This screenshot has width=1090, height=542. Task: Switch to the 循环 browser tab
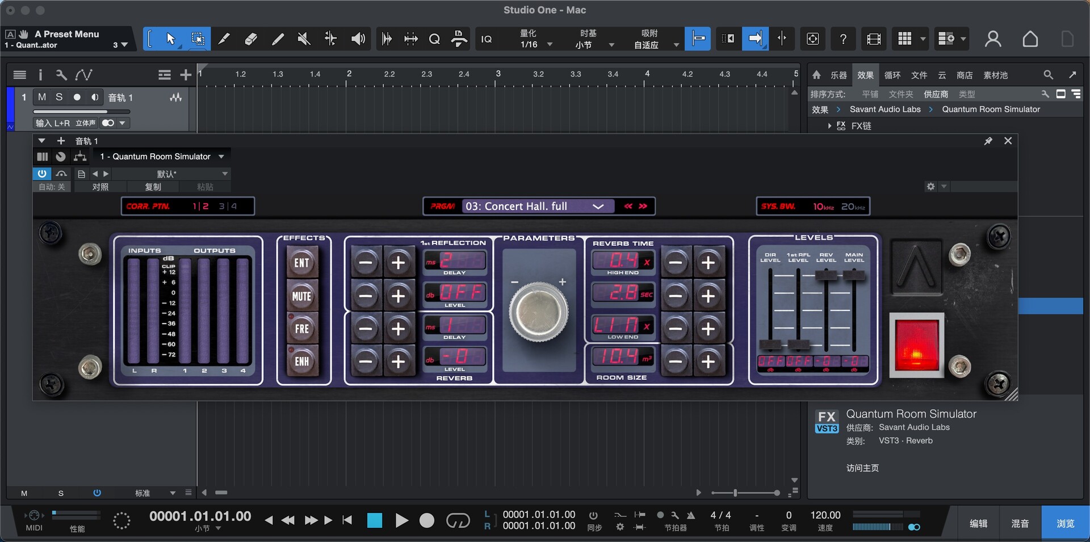(892, 75)
